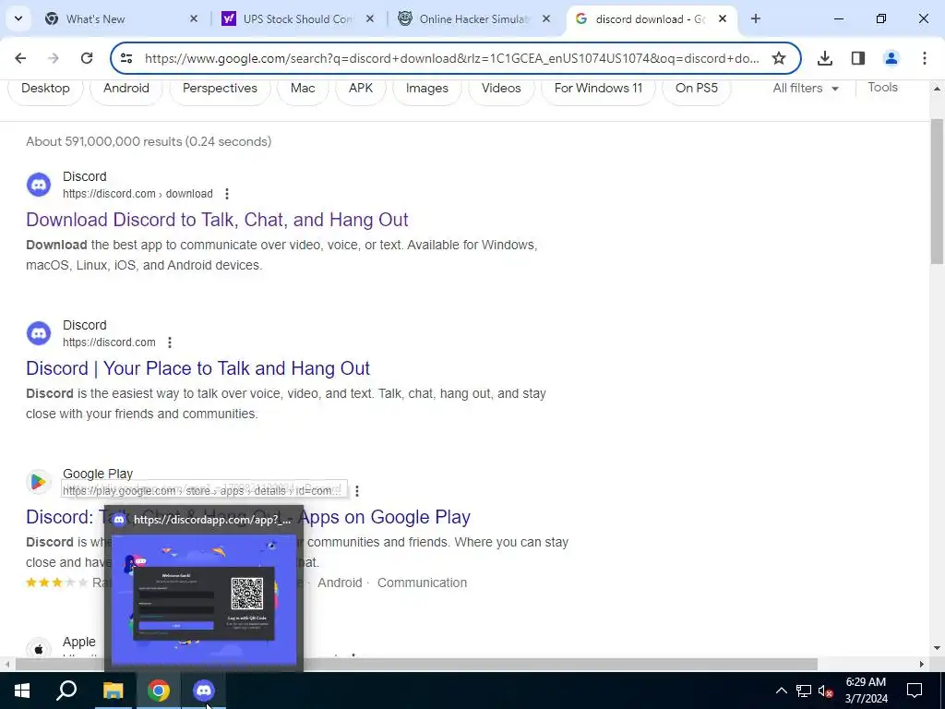Image resolution: width=945 pixels, height=709 pixels.
Task: Click the Google Play result favicon
Action: click(39, 482)
